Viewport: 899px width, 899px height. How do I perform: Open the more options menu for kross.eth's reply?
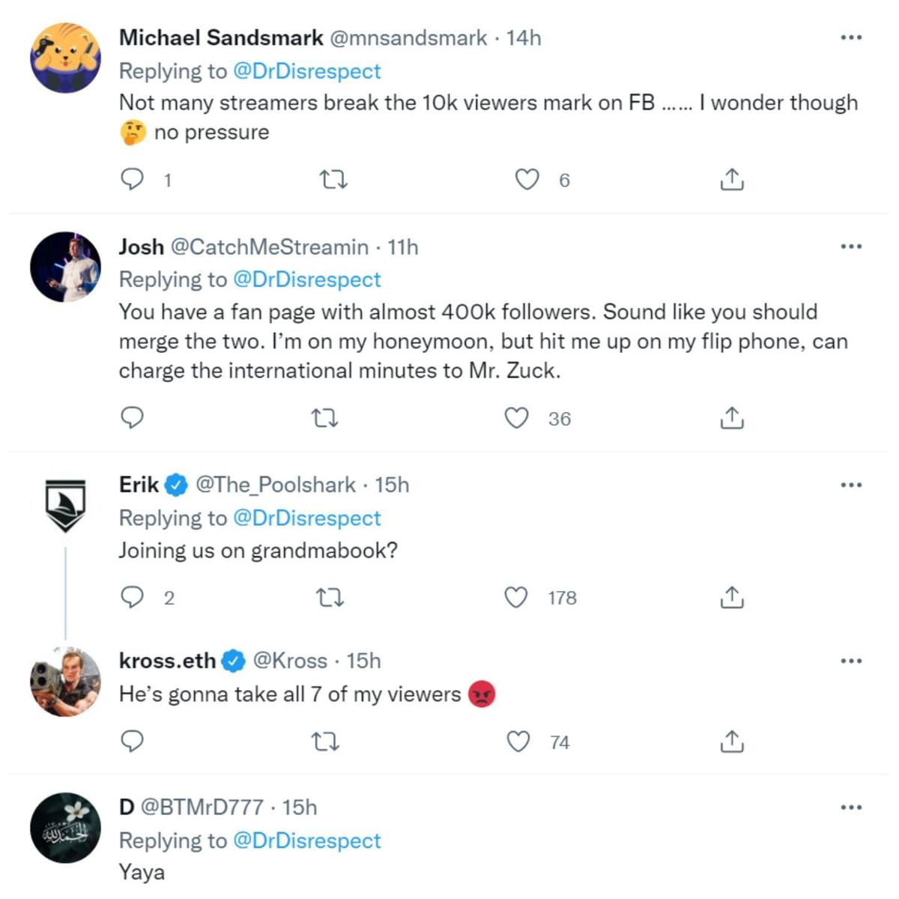tap(851, 660)
